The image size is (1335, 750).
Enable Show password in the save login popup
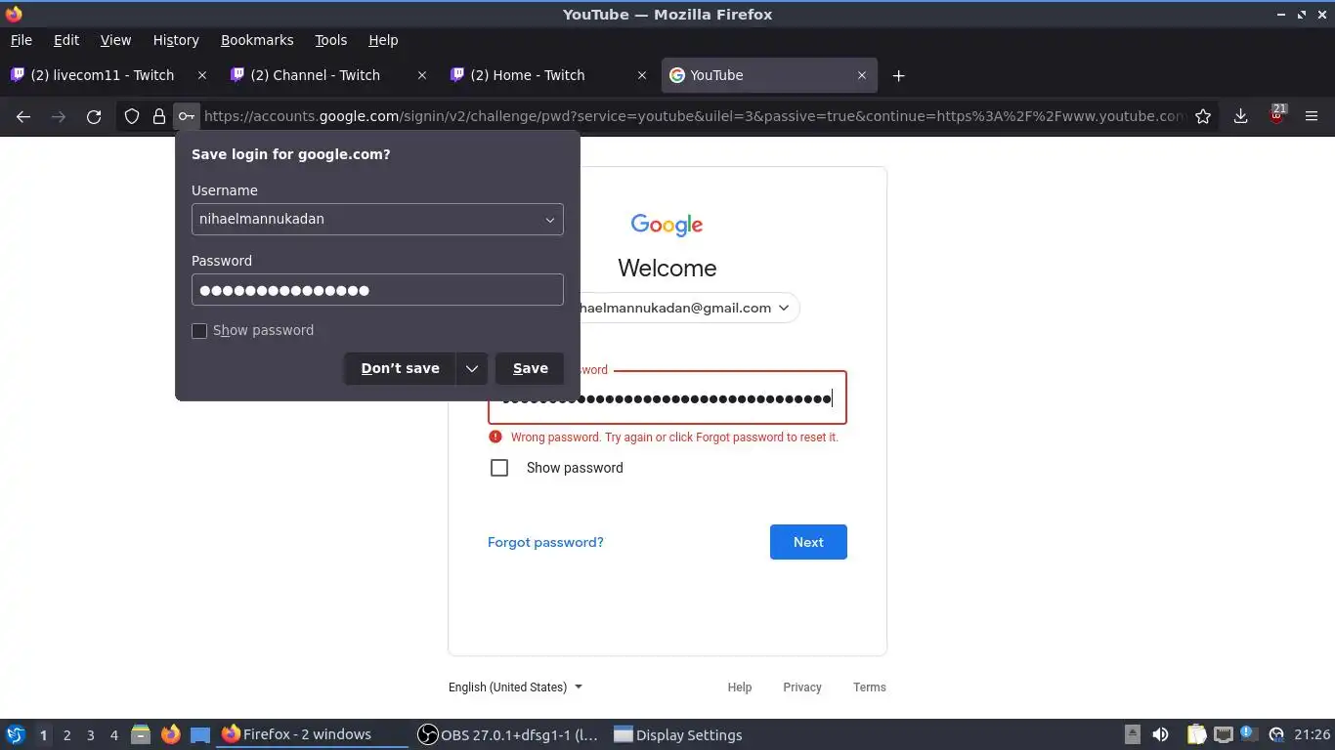click(199, 331)
